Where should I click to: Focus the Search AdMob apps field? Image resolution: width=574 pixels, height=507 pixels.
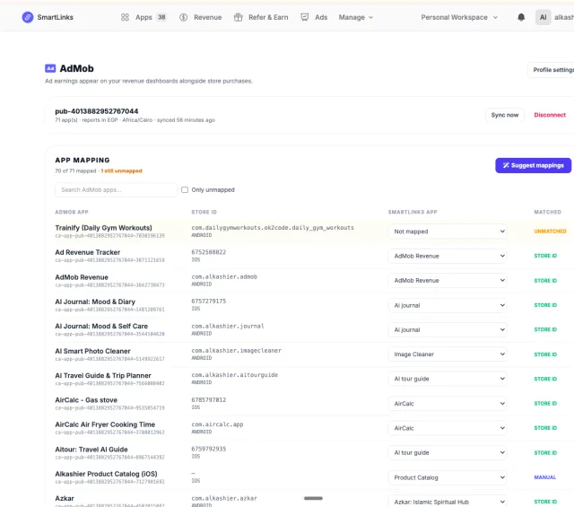(116, 189)
